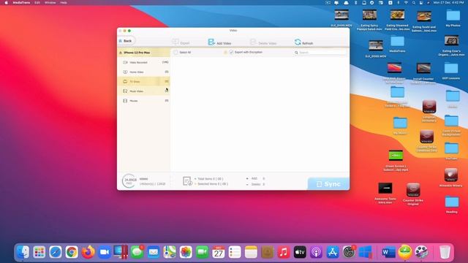This screenshot has width=468, height=263.
Task: Click the Export toolbar button
Action: [x=181, y=42]
